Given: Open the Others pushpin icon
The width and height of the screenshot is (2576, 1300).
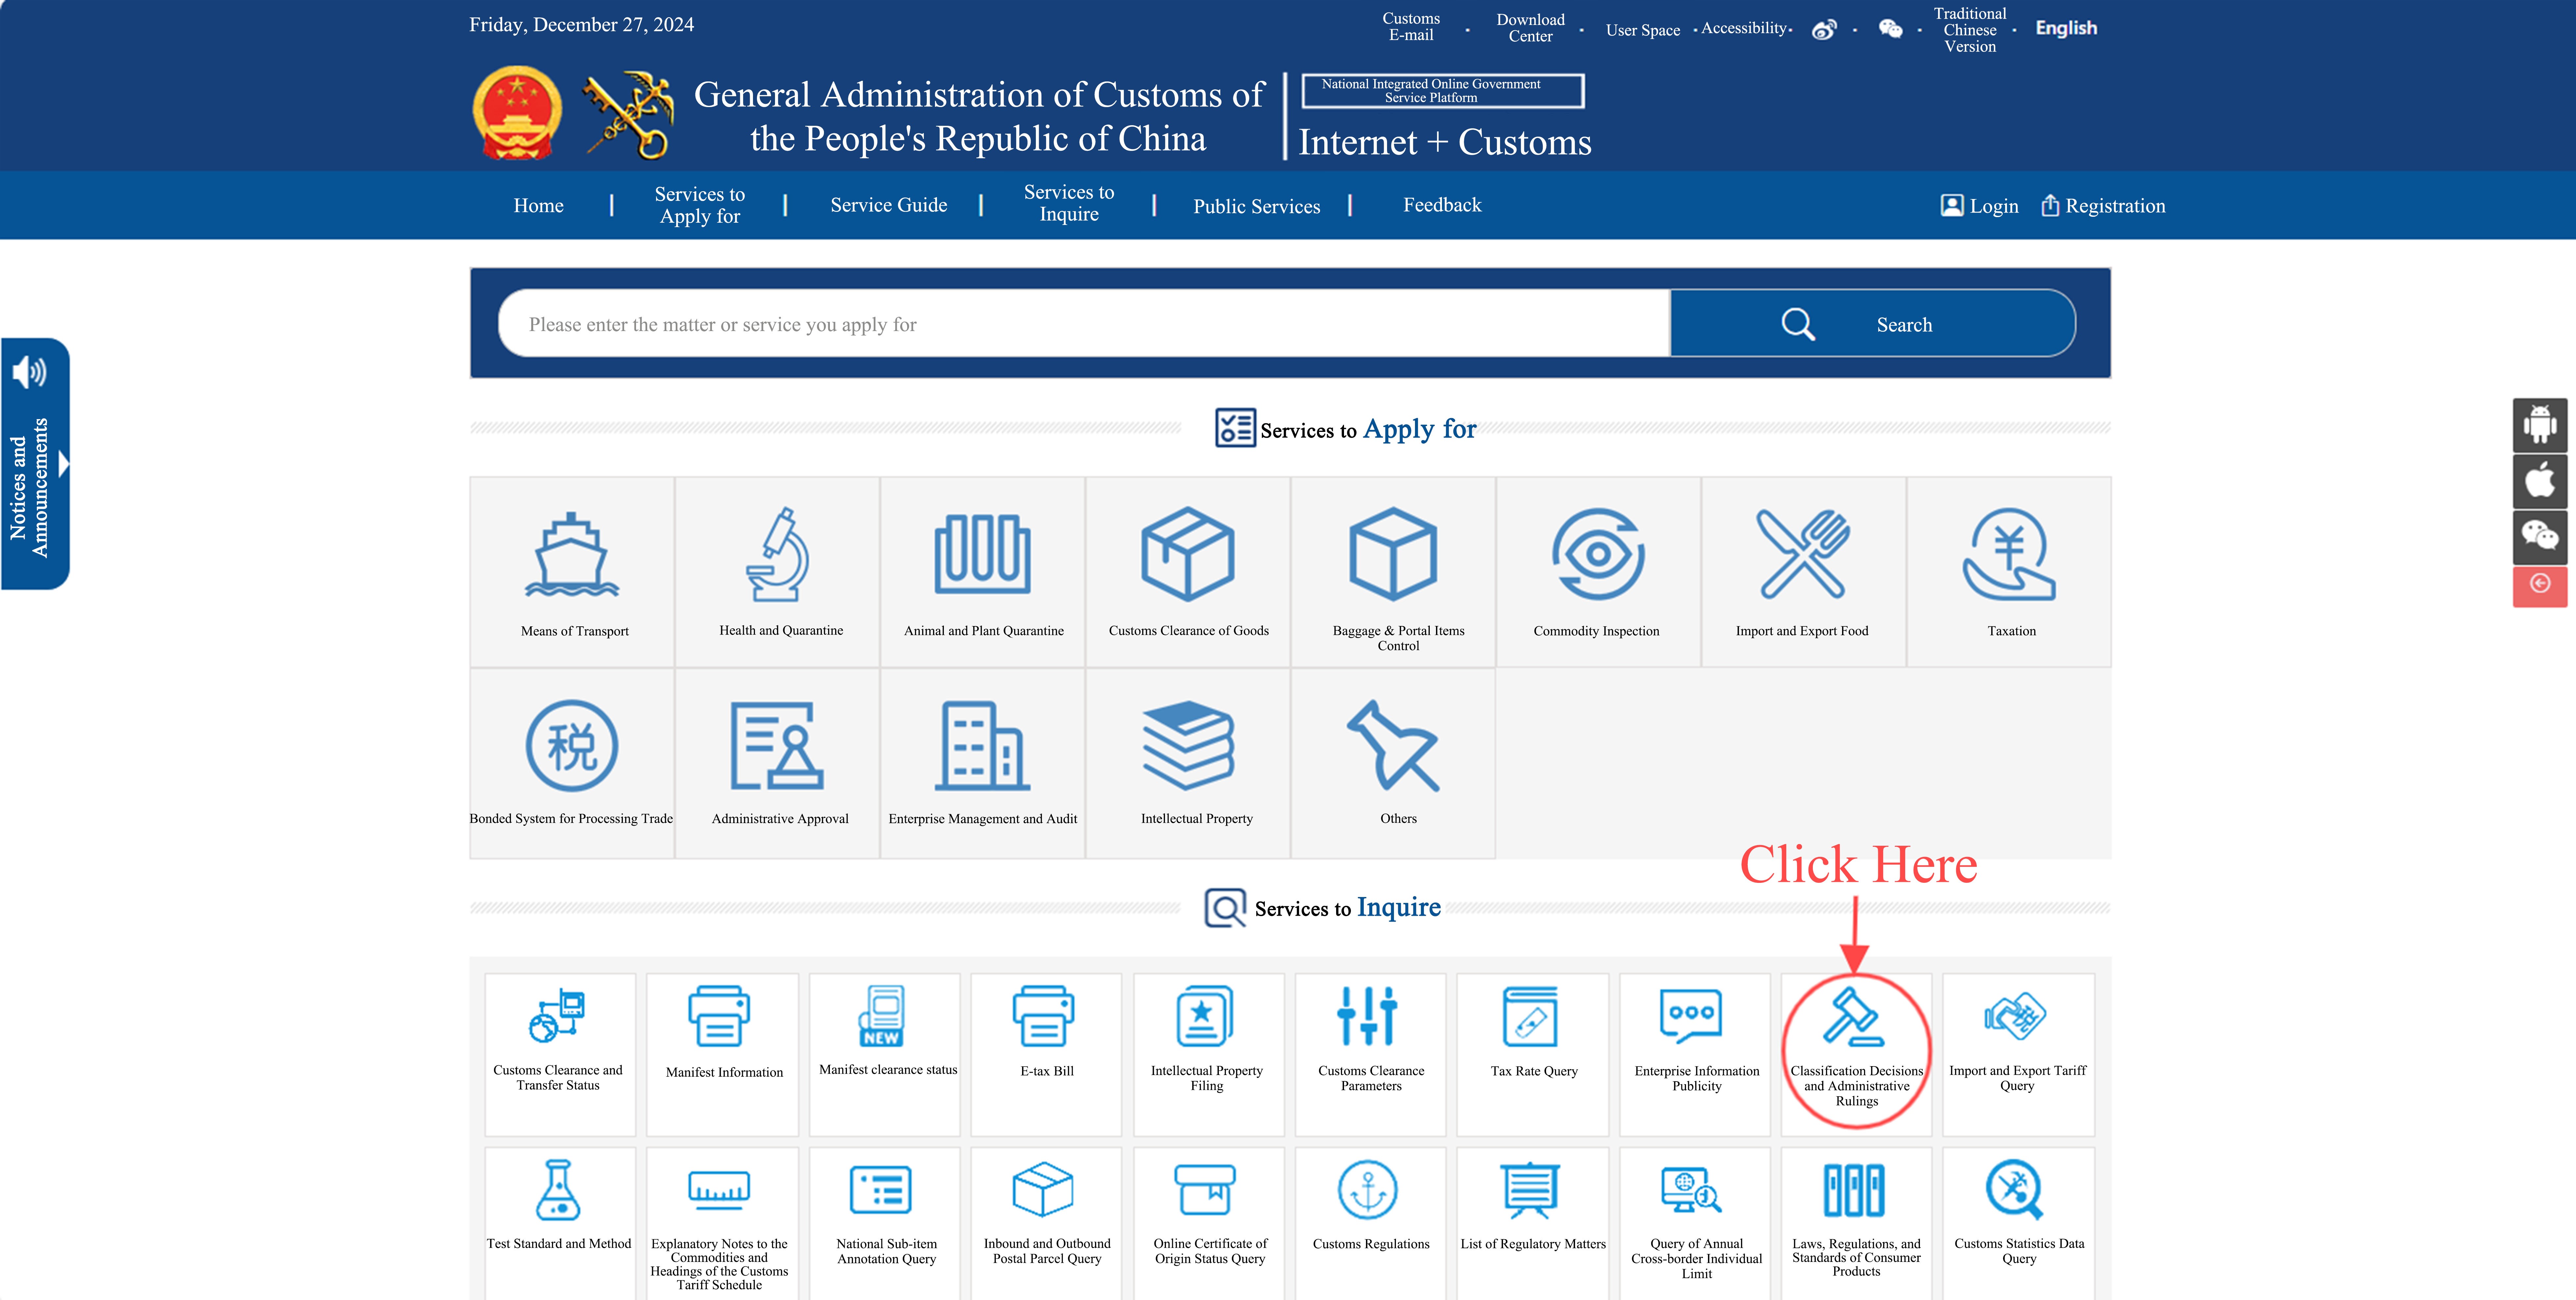Looking at the screenshot, I should 1393,746.
